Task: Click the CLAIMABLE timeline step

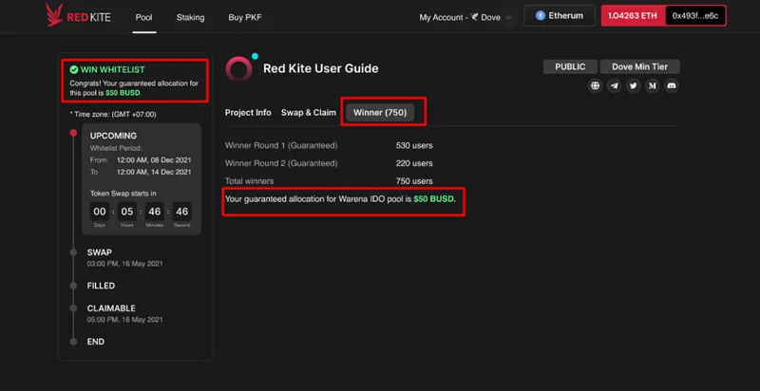Action: 111,308
